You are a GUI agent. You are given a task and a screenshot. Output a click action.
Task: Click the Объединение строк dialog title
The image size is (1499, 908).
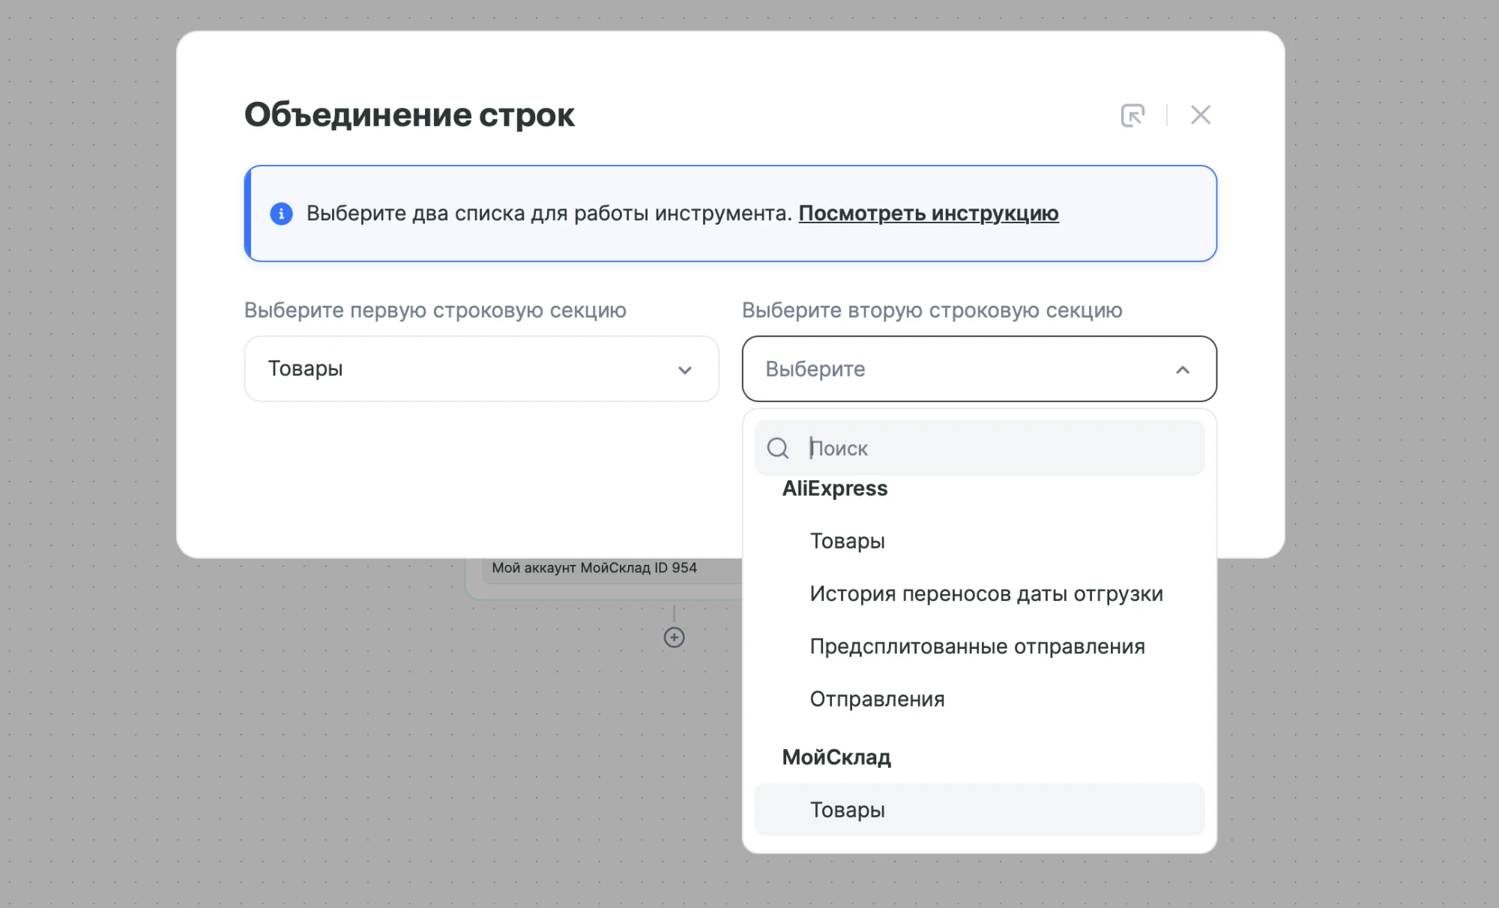409,115
